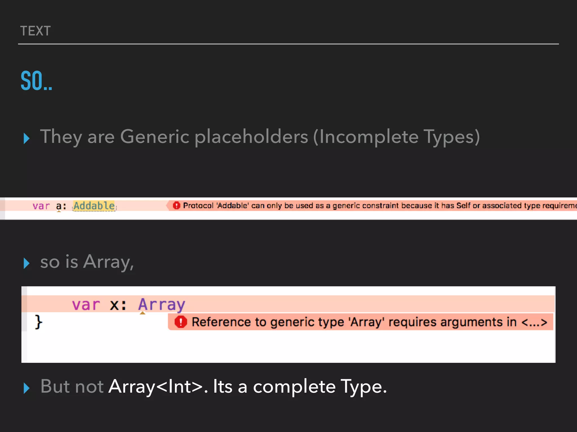Click the 'Reference to generic type Array' error
This screenshot has width=577, height=432.
[369, 322]
